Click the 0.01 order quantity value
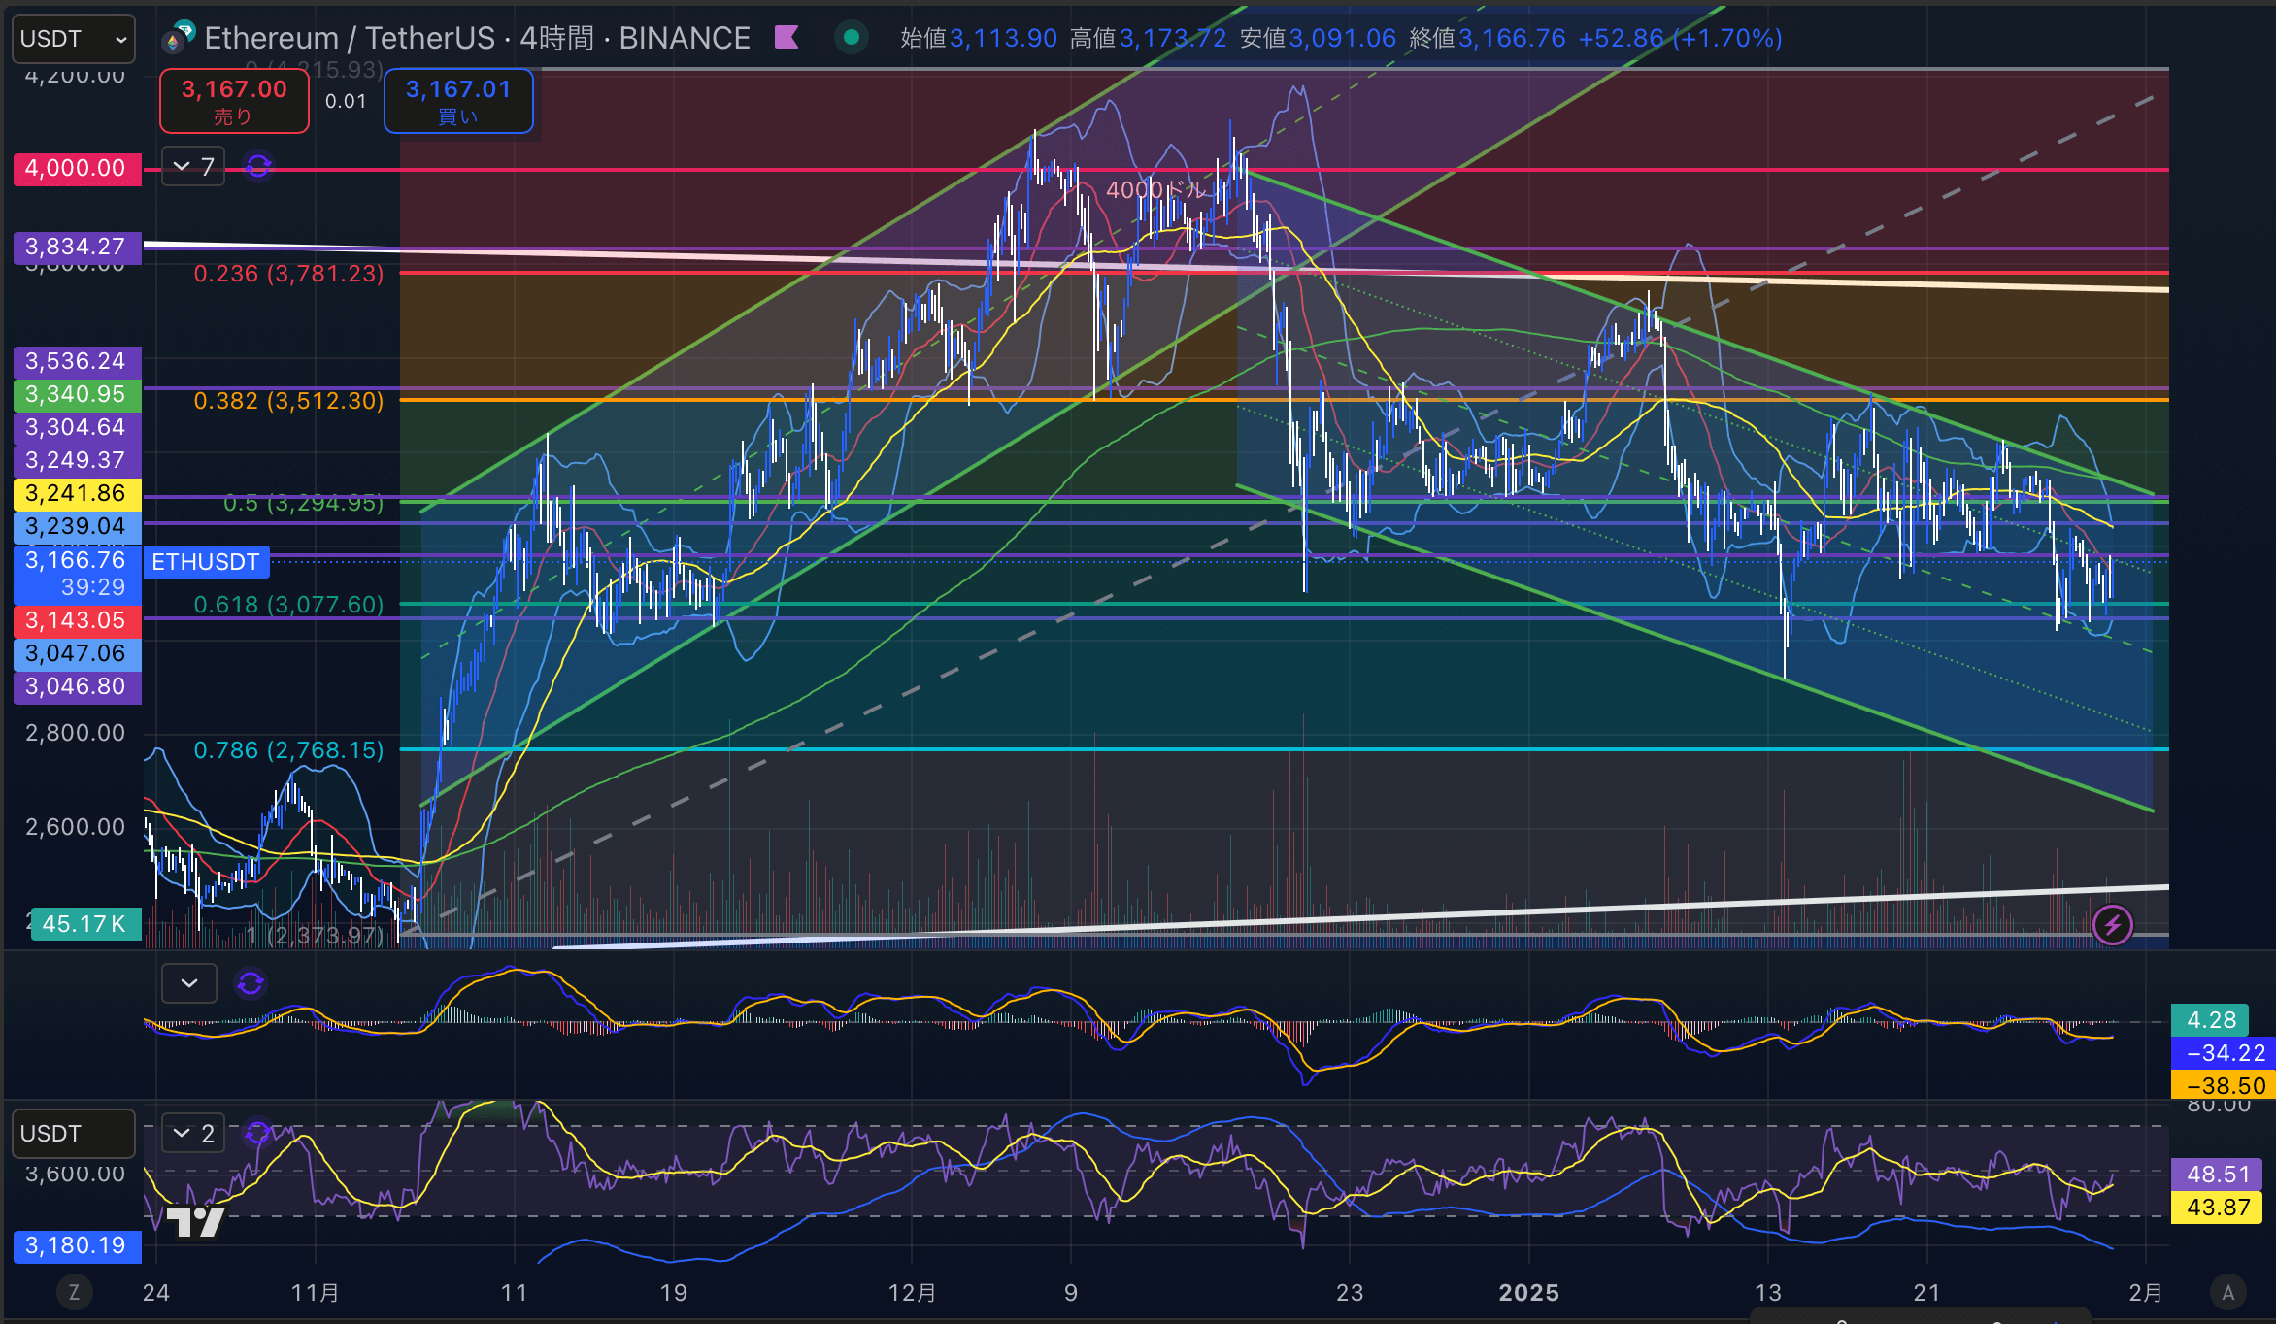 (x=346, y=101)
